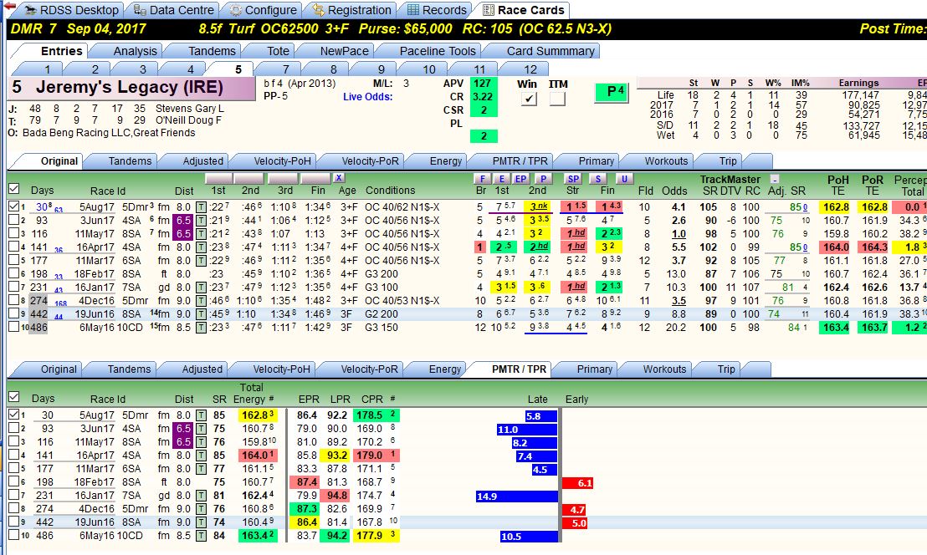Click the TrackMaster column heading
The width and height of the screenshot is (927, 555).
point(730,179)
